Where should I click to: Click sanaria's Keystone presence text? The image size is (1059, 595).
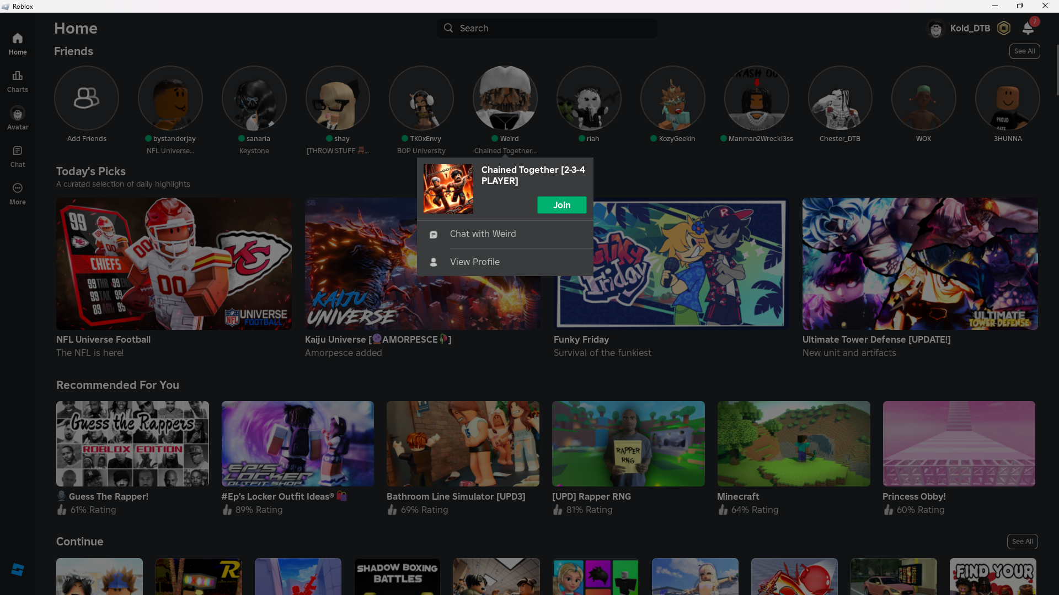coord(254,151)
